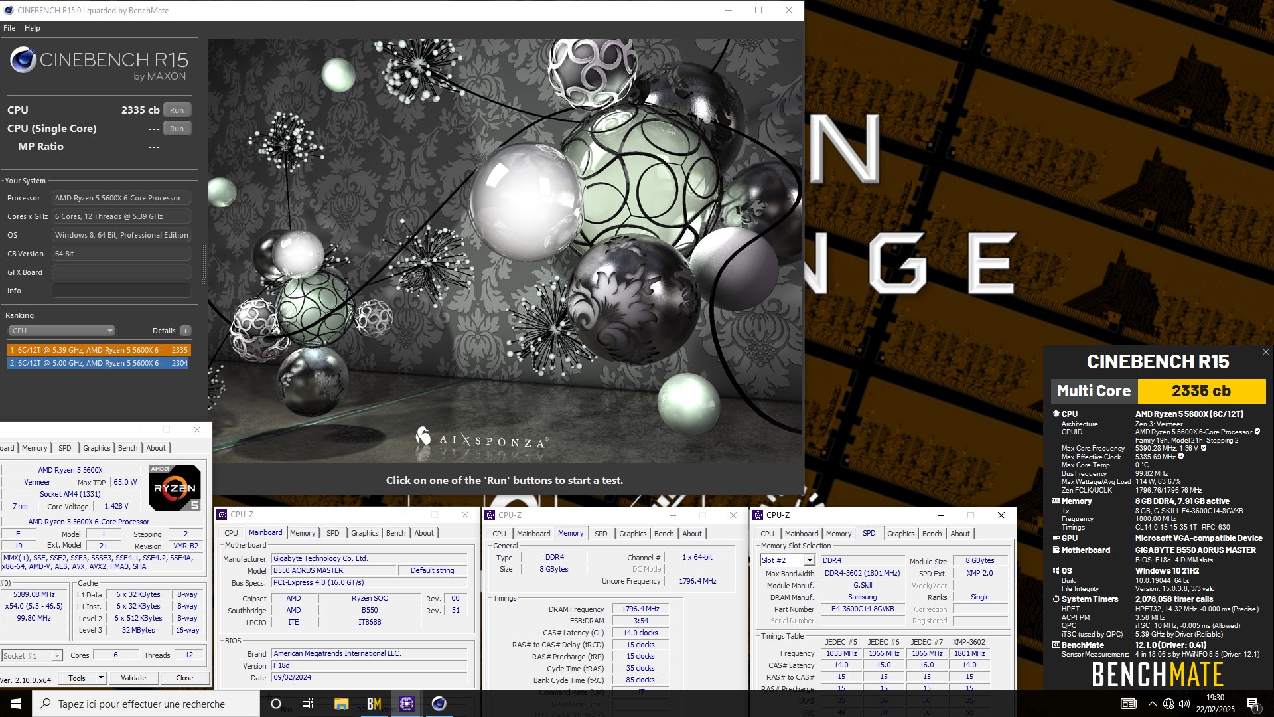Open the Socket #1 selector in CPU-Z
Image resolution: width=1274 pixels, height=717 pixels.
pyautogui.click(x=32, y=656)
